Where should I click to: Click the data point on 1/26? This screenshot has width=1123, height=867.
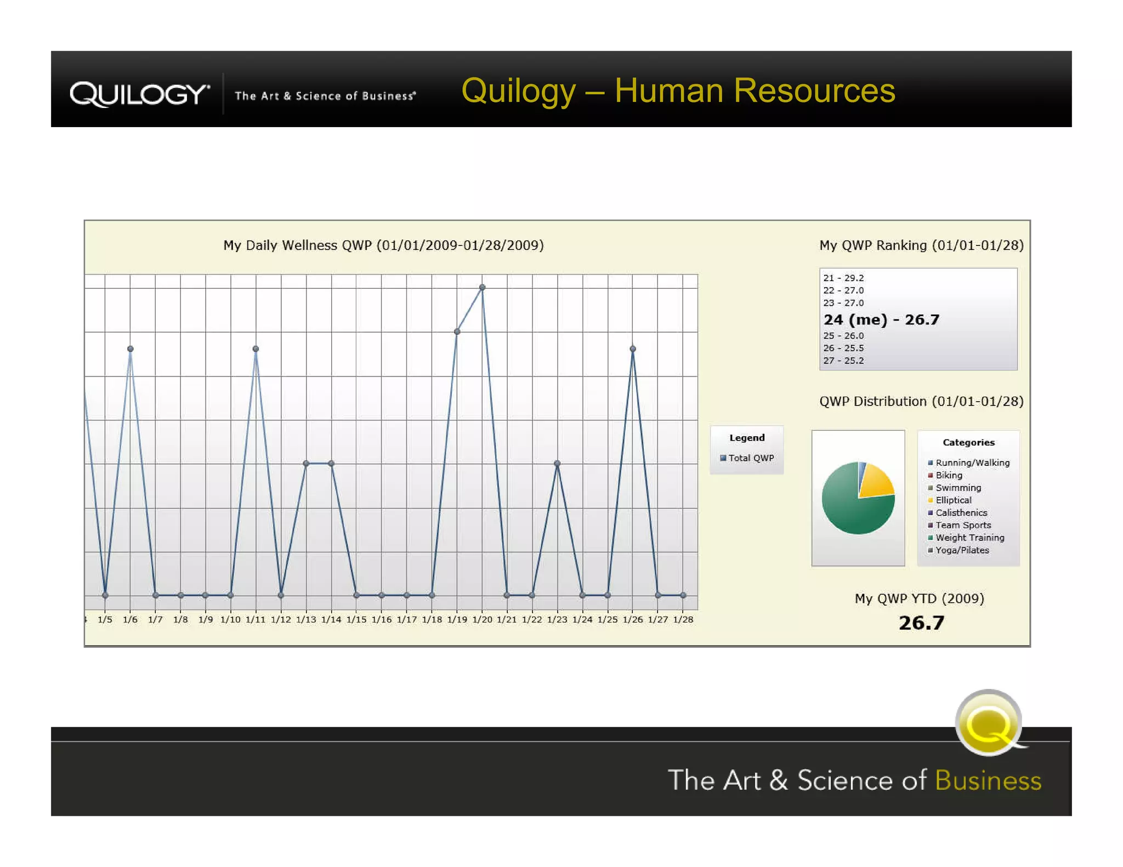coord(632,349)
